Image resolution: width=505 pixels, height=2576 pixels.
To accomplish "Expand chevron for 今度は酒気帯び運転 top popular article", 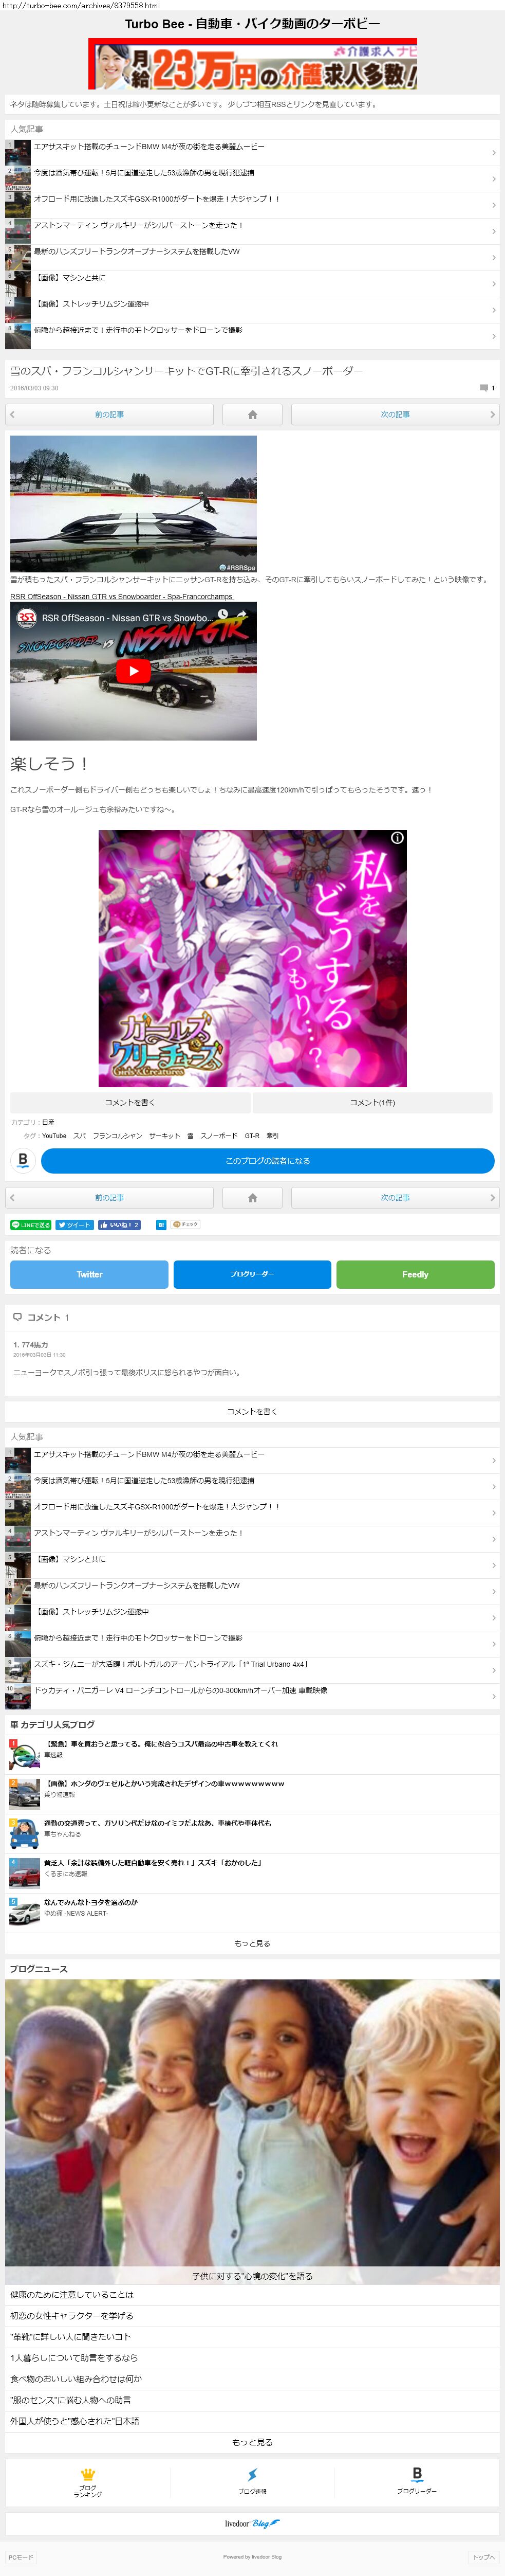I will (493, 179).
